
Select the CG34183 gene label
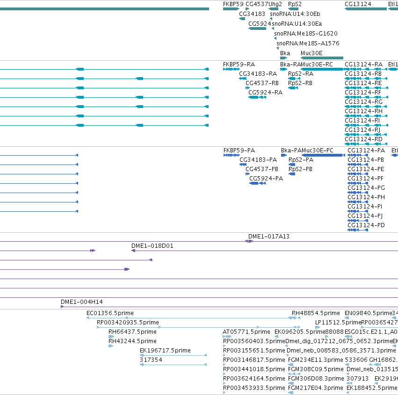[252, 14]
